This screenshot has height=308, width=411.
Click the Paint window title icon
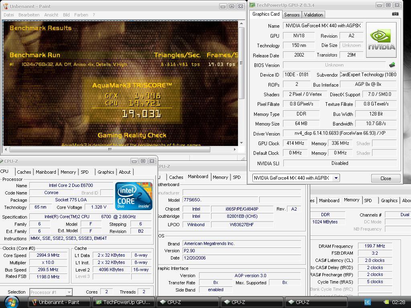point(6,6)
